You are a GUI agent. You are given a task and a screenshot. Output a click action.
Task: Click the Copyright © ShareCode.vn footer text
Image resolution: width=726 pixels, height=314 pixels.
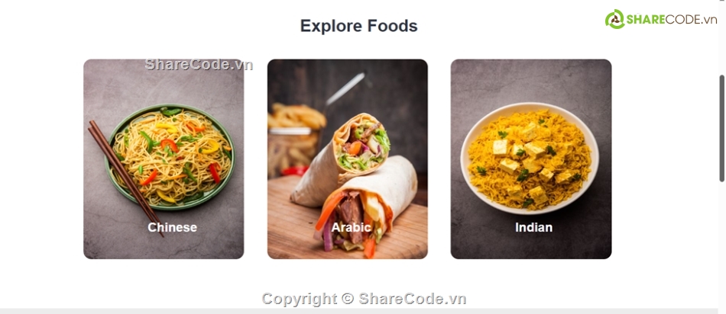click(x=364, y=299)
